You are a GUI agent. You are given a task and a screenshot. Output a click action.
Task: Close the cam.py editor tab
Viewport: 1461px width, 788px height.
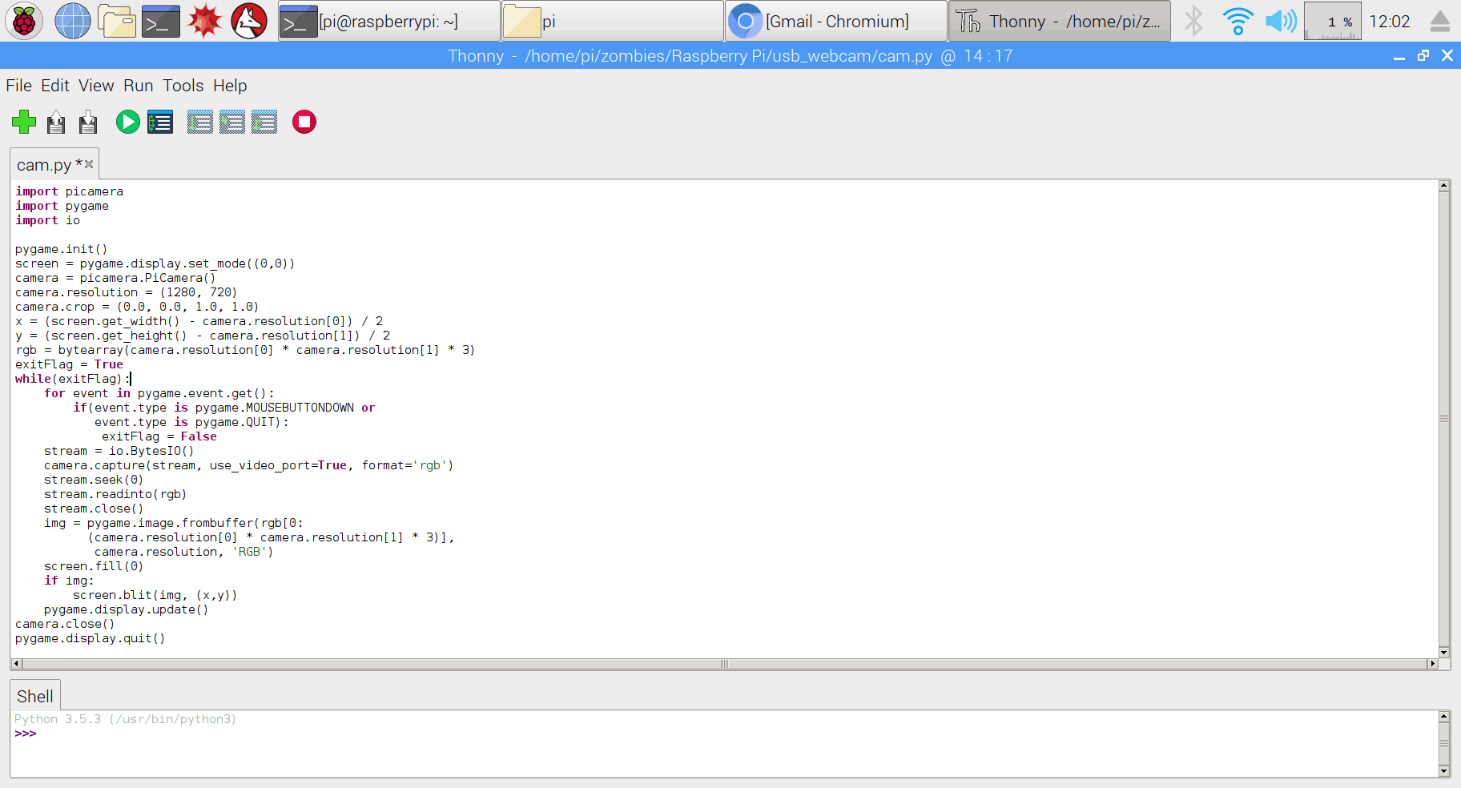89,164
